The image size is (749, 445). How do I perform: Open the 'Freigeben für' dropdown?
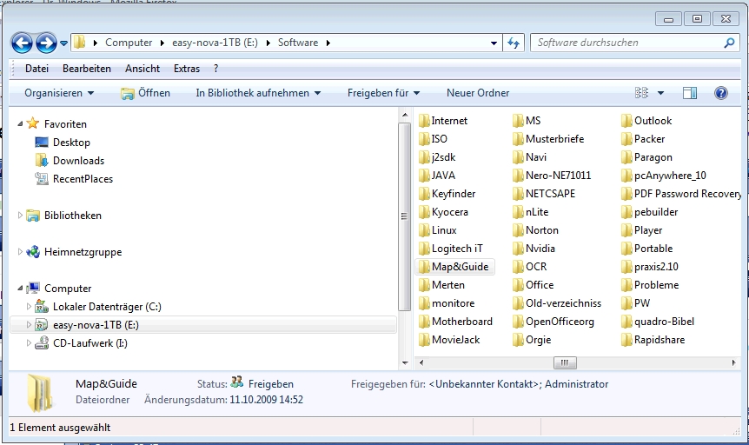point(383,93)
